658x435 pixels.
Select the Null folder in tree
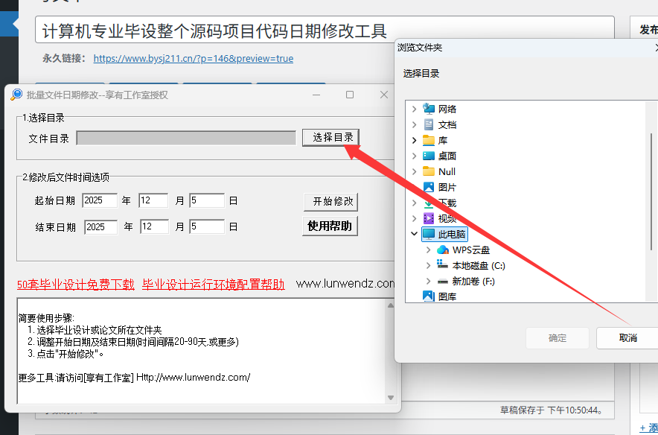tap(447, 171)
